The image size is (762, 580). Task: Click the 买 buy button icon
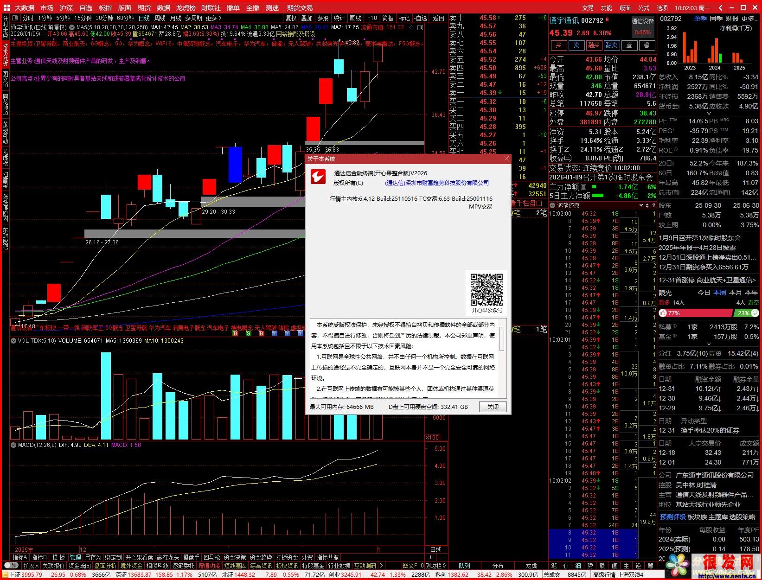coord(558,45)
